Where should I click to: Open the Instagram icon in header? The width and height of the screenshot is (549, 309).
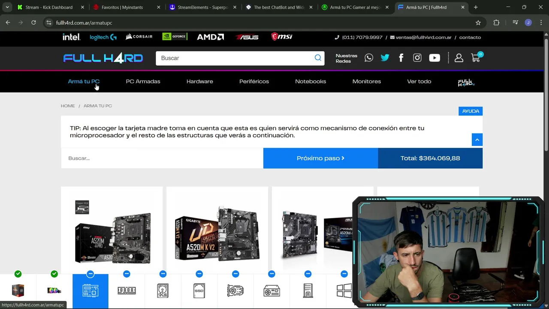[417, 58]
